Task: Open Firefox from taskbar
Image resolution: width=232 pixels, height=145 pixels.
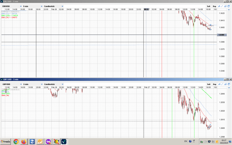Action: [24, 142]
